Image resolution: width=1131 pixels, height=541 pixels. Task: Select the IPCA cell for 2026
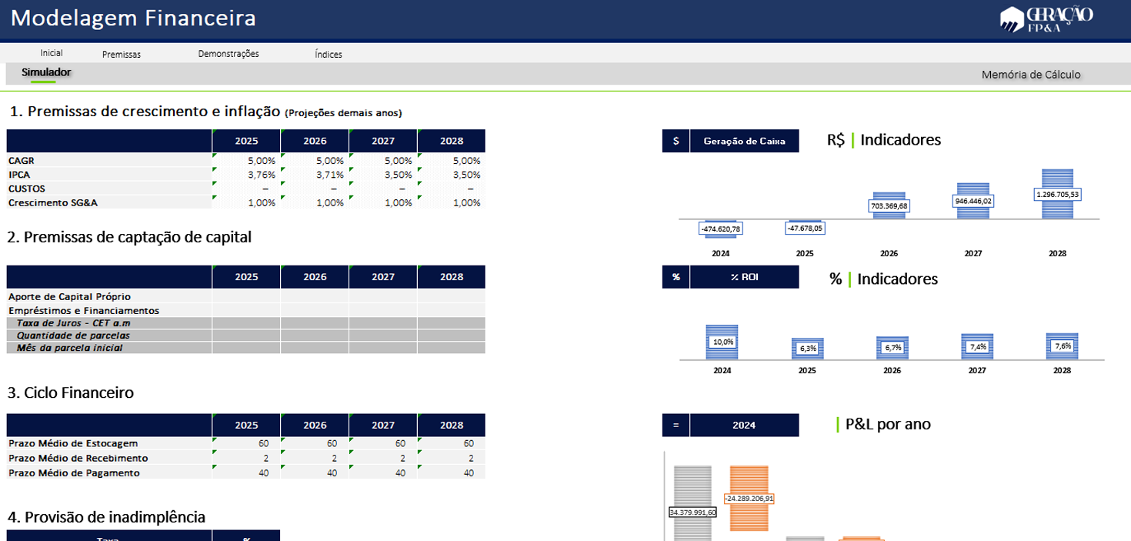click(315, 175)
